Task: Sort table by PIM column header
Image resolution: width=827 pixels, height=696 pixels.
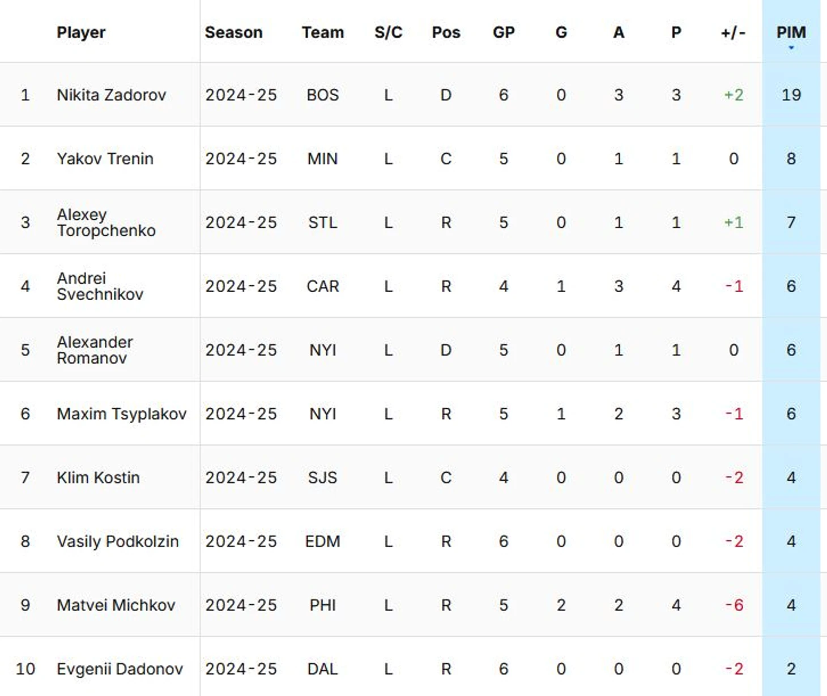Action: (791, 32)
